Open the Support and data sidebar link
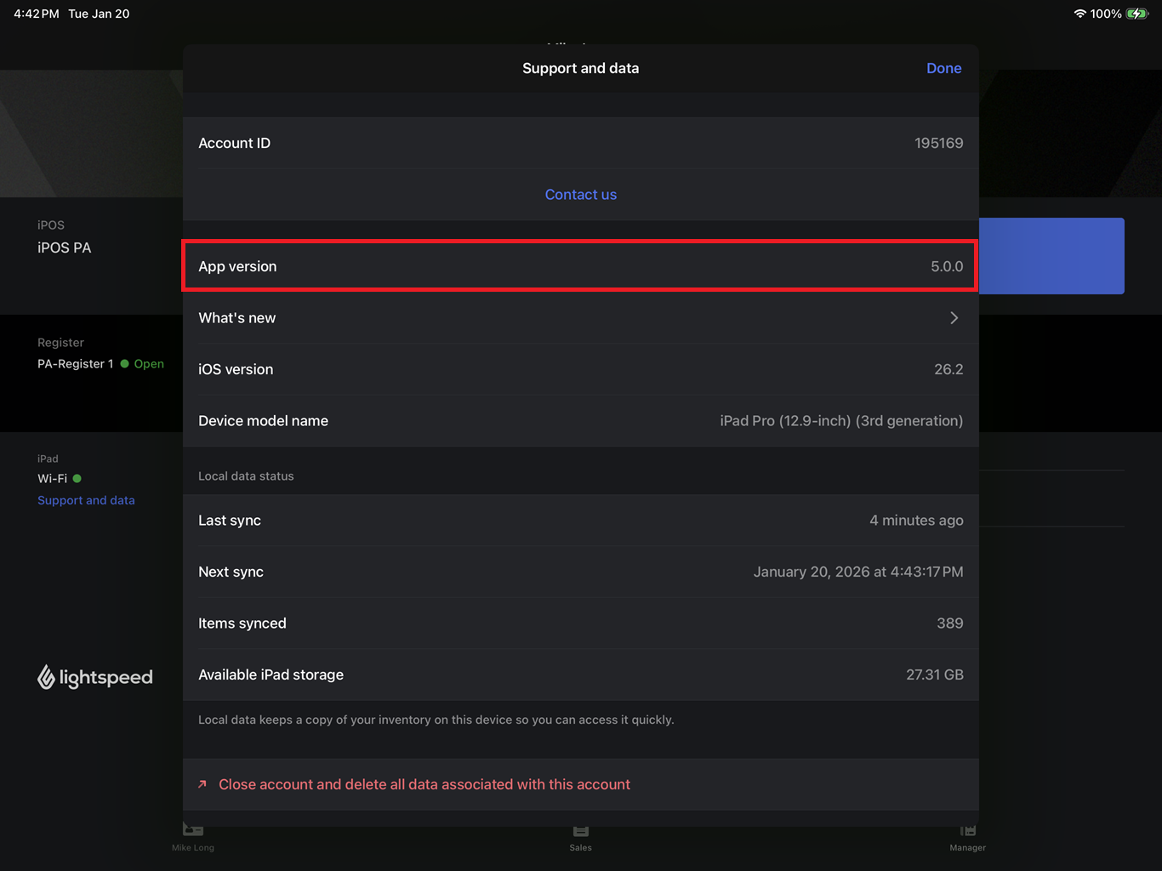 [86, 500]
